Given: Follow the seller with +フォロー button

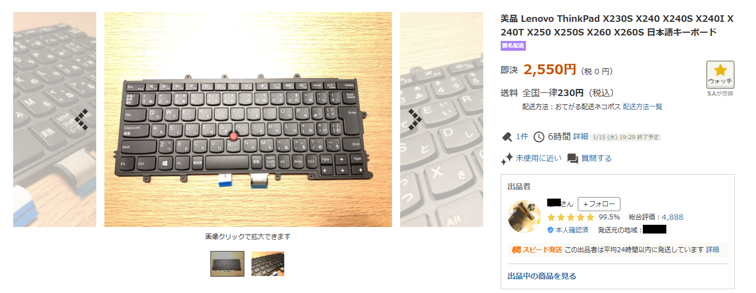Looking at the screenshot, I should 599,204.
